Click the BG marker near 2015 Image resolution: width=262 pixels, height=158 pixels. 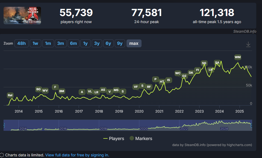coord(39,89)
